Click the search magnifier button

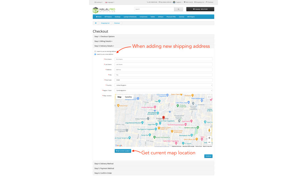[x=179, y=9]
